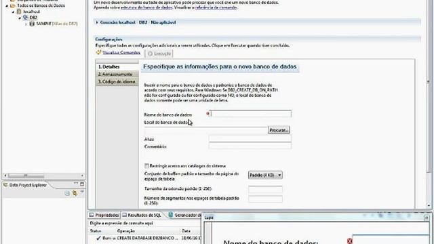Expand the SAMPLE database node

(26, 24)
